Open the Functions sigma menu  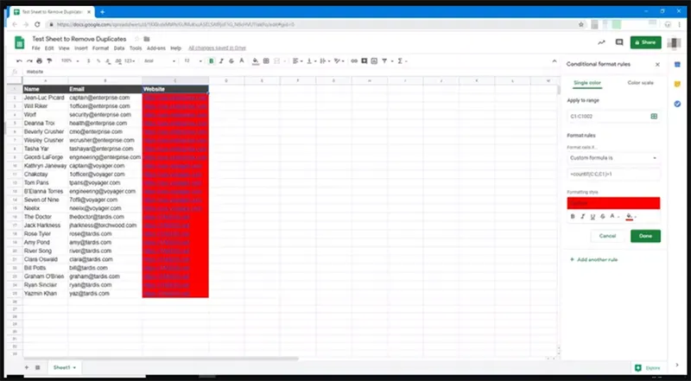(x=402, y=60)
